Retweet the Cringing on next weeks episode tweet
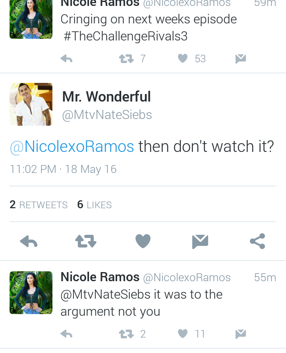 (126, 59)
